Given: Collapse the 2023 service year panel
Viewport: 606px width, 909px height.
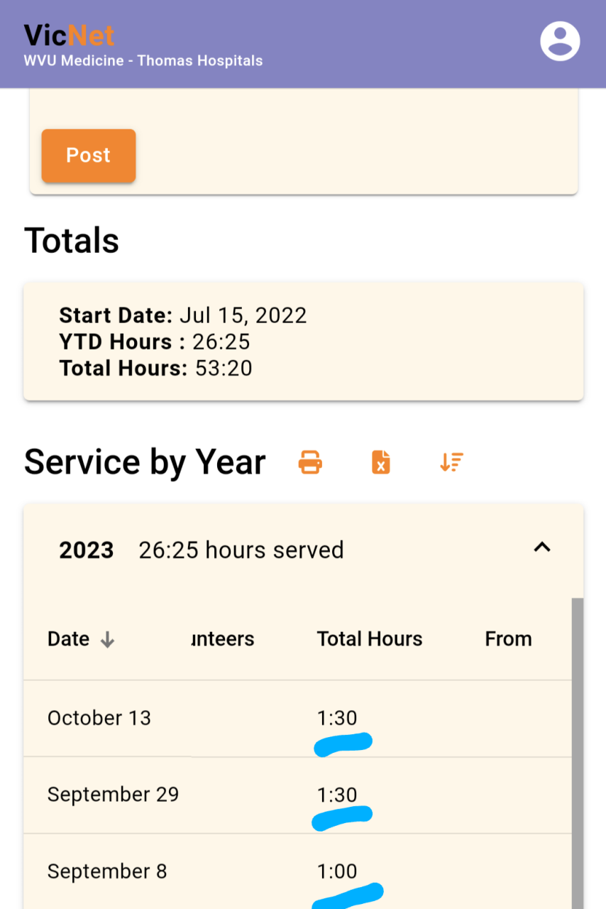Looking at the screenshot, I should coord(542,548).
